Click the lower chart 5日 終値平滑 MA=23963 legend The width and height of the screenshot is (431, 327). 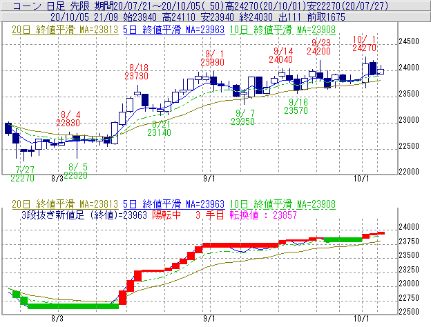click(x=174, y=204)
